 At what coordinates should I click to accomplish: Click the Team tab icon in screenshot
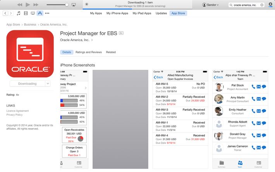(240, 164)
